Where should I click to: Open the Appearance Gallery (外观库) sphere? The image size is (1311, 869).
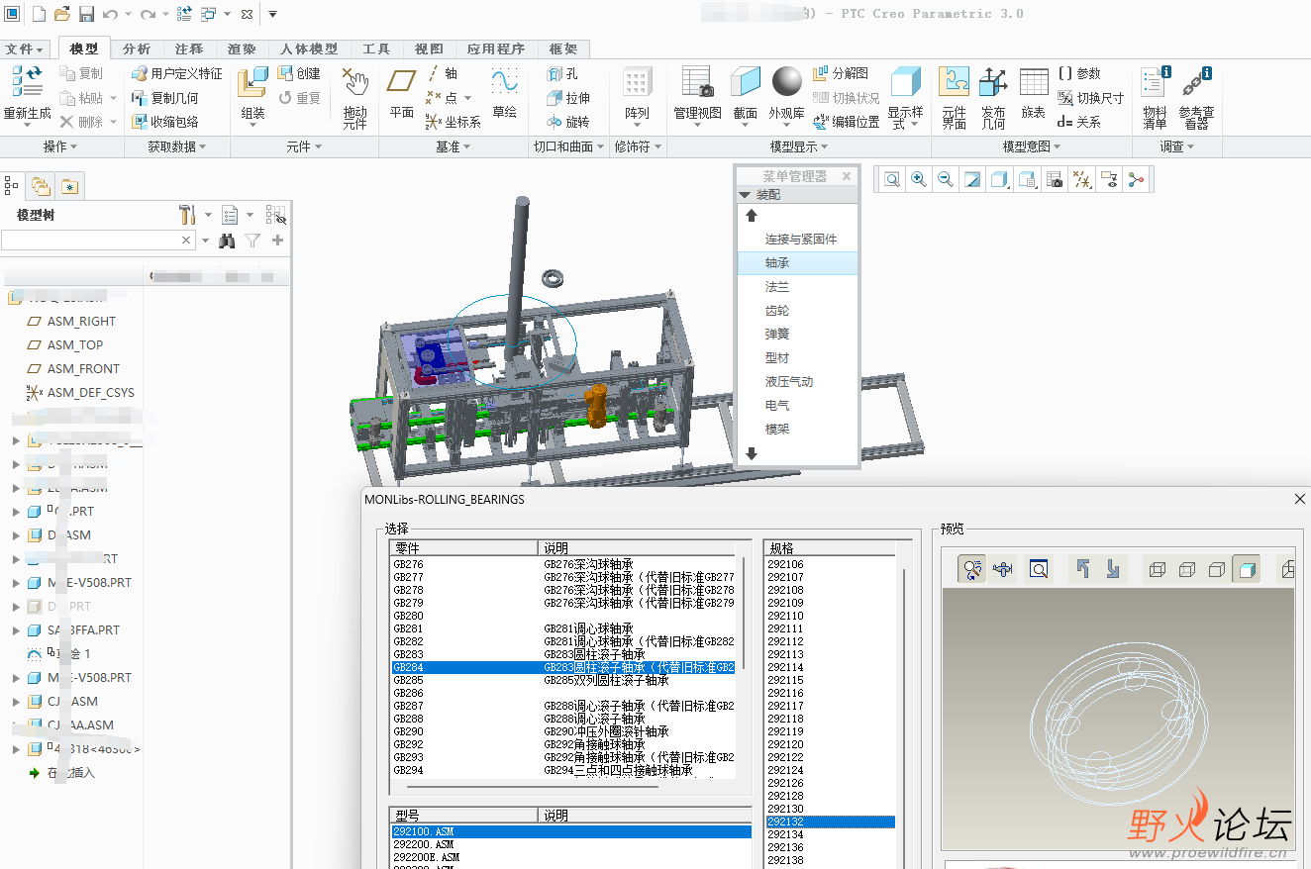[787, 82]
